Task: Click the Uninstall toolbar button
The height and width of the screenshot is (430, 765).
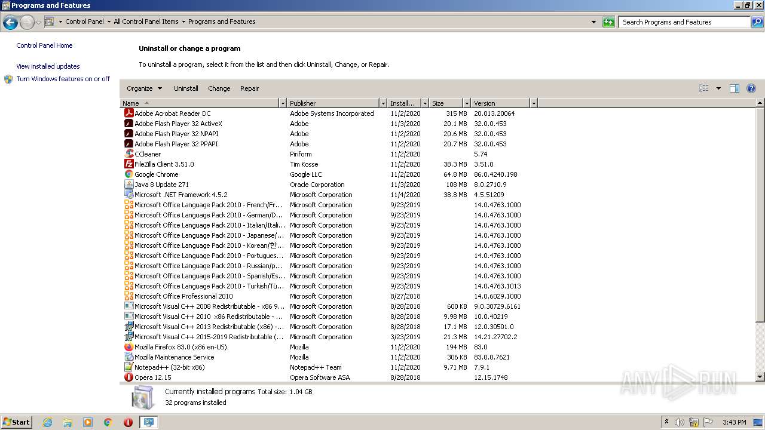Action: [x=186, y=88]
